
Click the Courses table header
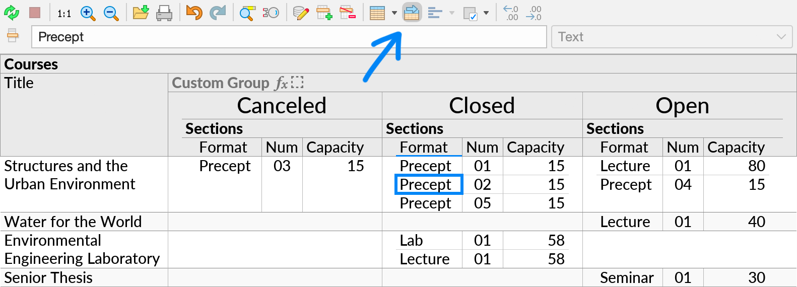pos(398,64)
